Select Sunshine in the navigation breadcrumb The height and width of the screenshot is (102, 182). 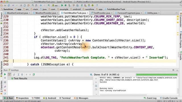[x=7, y=9]
